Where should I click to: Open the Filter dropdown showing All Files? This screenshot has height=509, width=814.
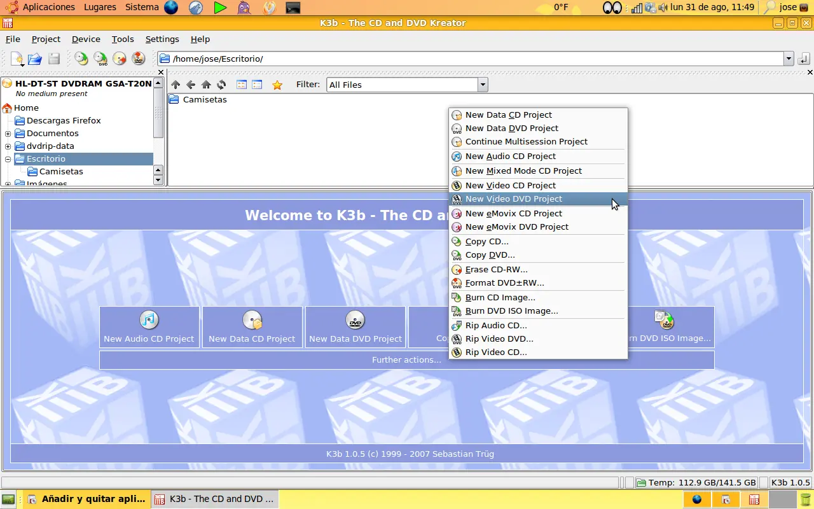pos(407,85)
